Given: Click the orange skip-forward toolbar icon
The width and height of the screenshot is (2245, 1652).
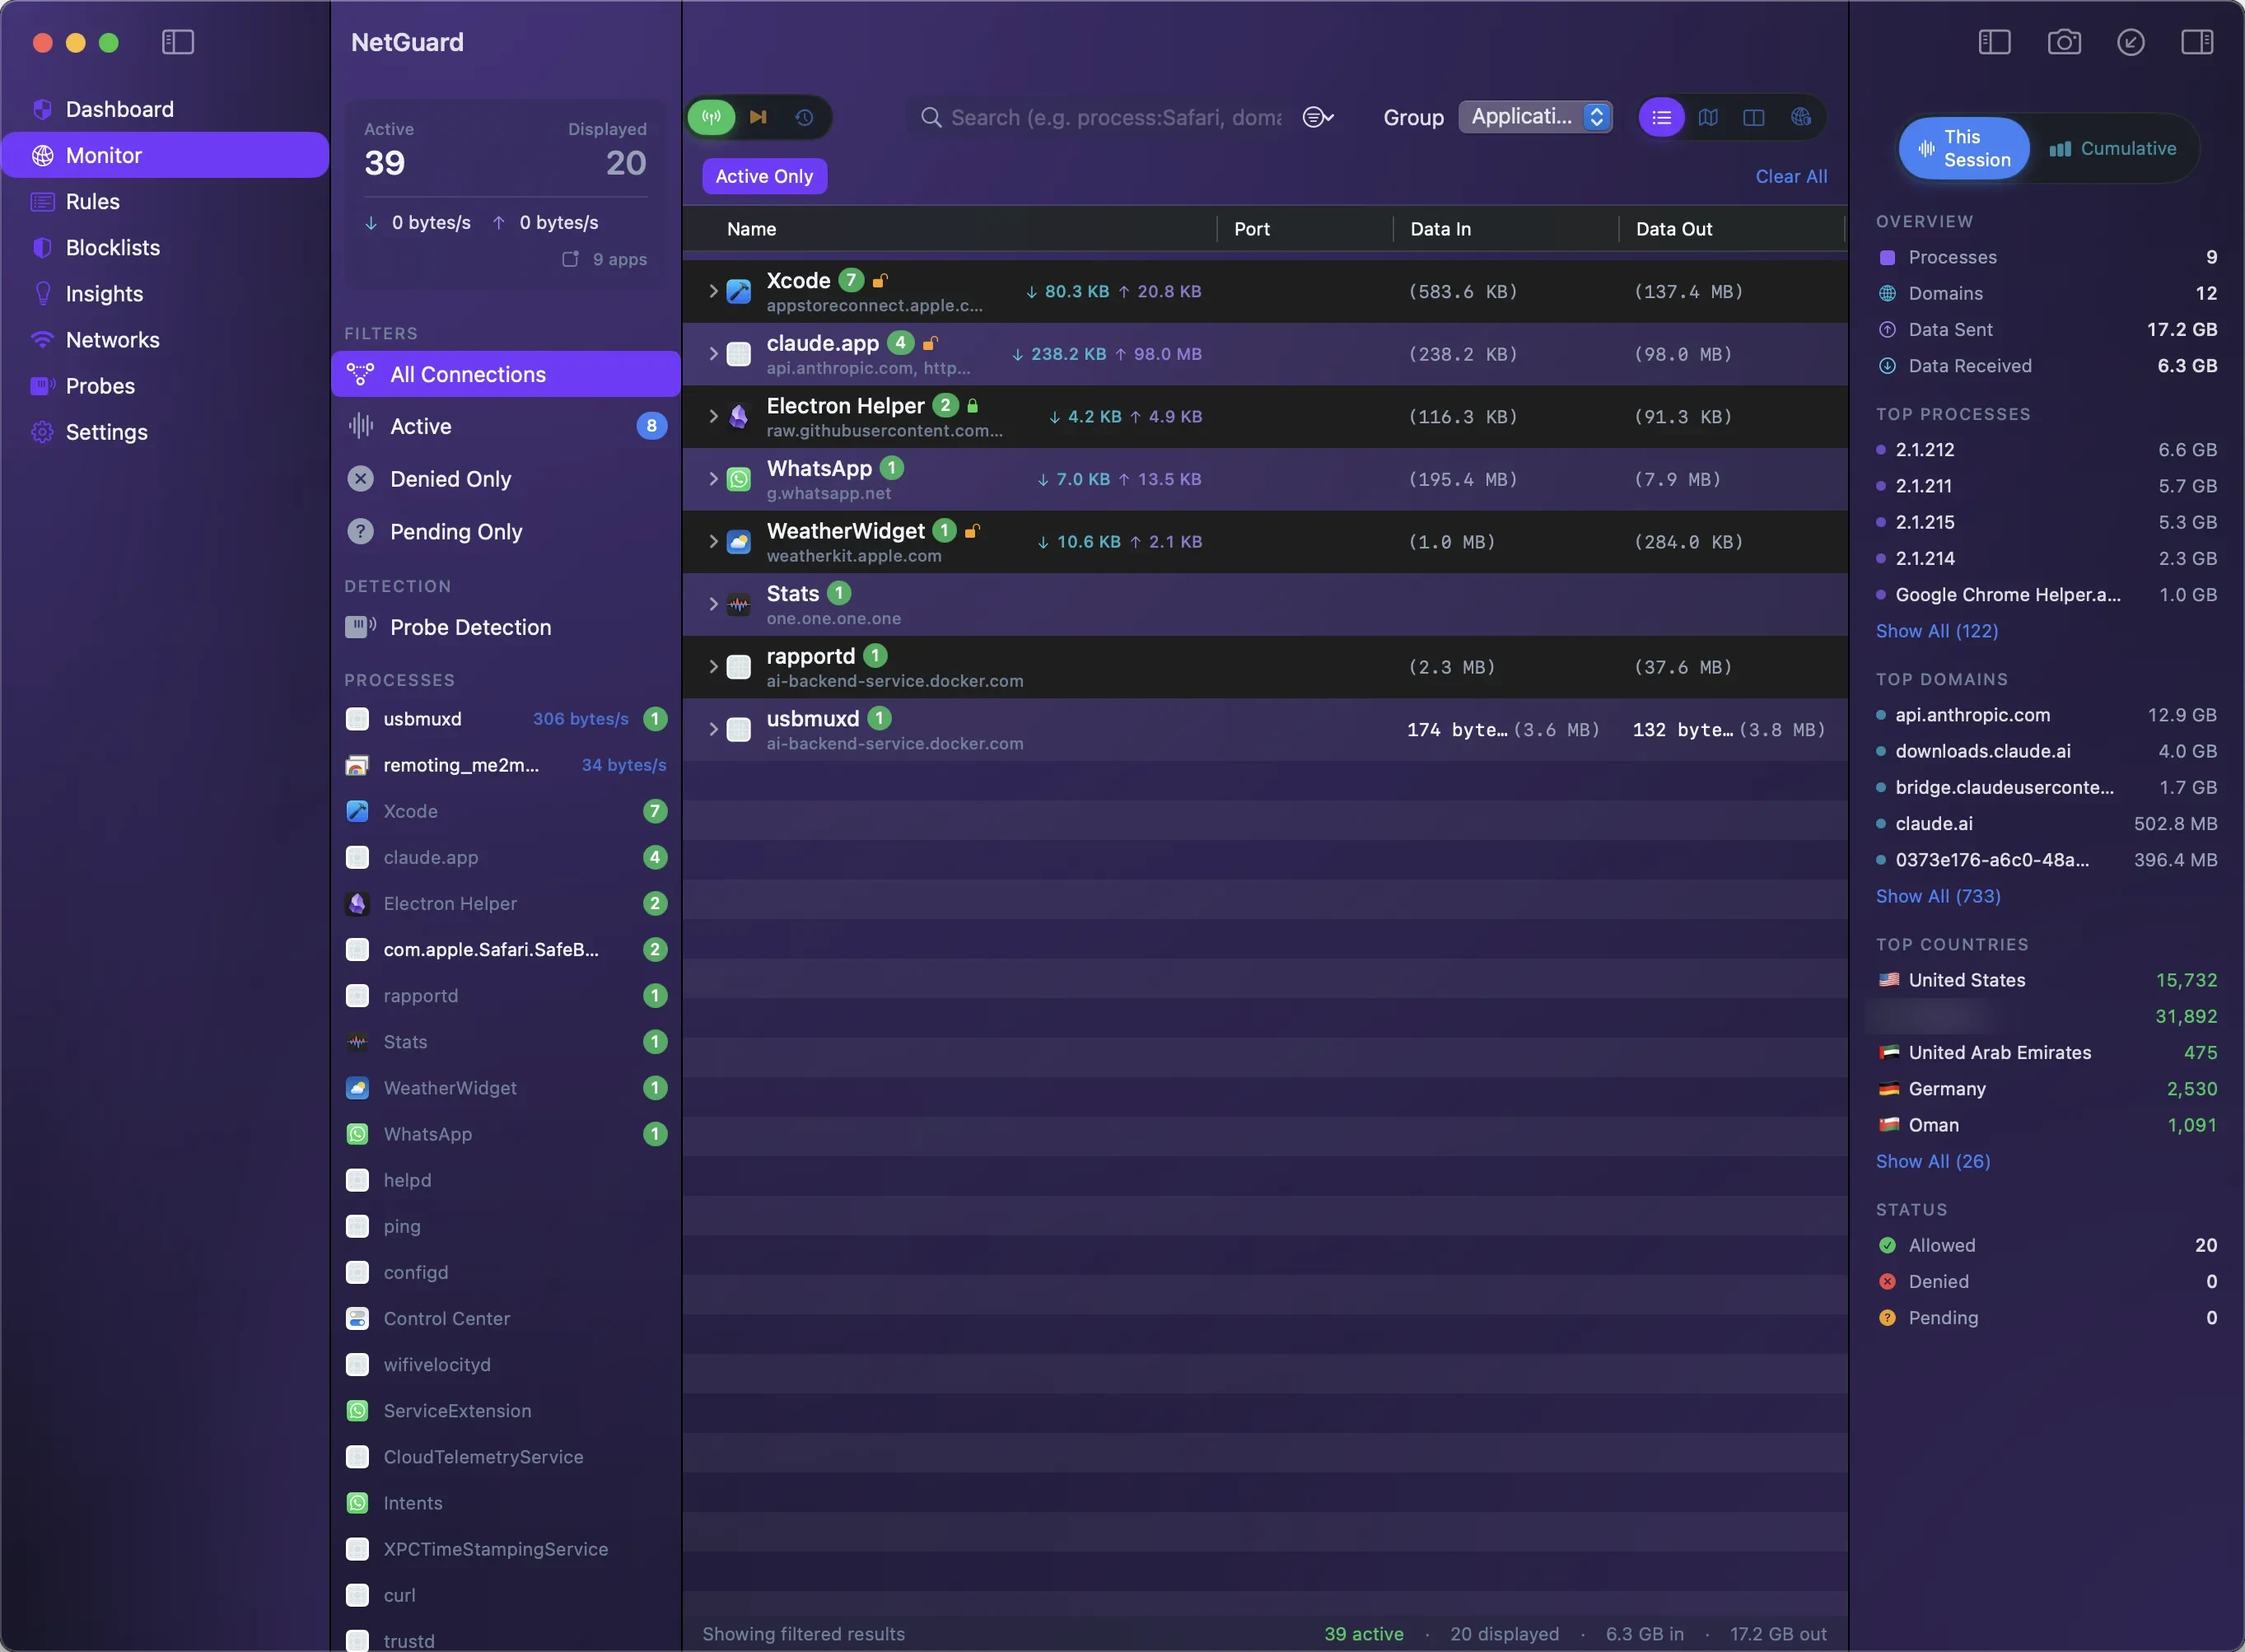Looking at the screenshot, I should [x=758, y=117].
